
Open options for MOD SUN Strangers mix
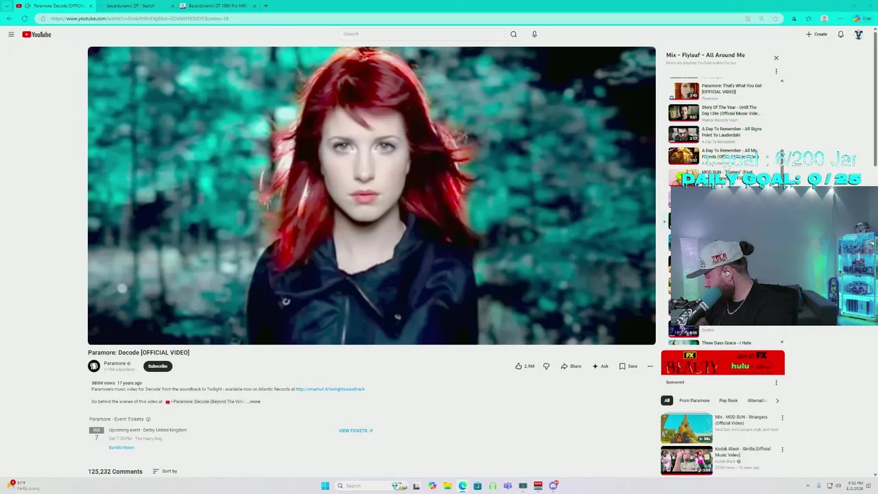782,418
